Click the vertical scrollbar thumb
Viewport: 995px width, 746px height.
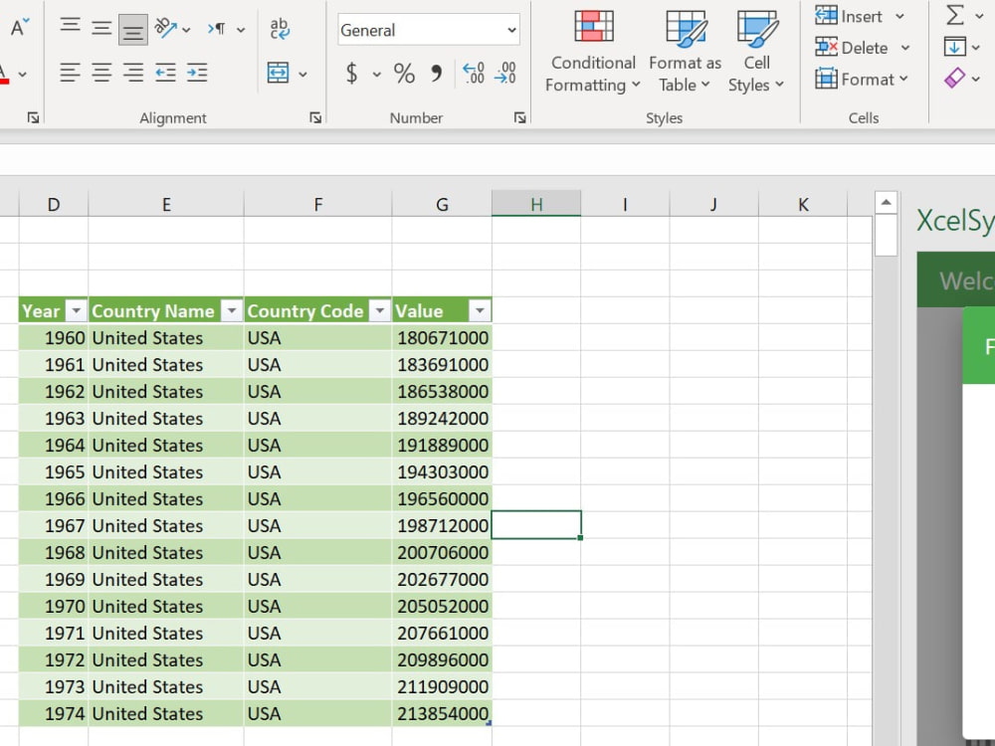pos(886,236)
